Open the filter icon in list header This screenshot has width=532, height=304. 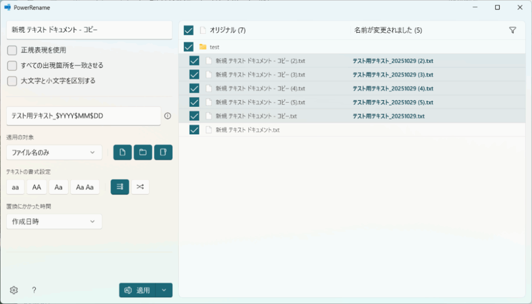pyautogui.click(x=513, y=30)
